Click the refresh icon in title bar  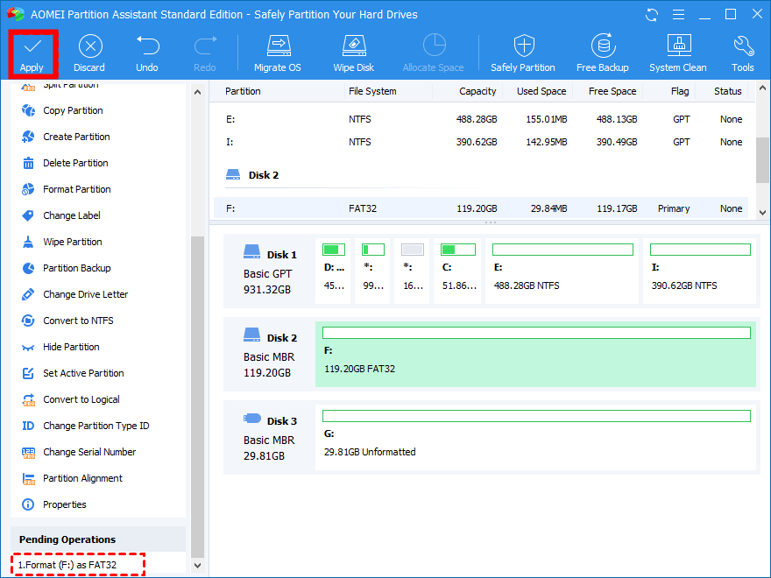pos(652,15)
